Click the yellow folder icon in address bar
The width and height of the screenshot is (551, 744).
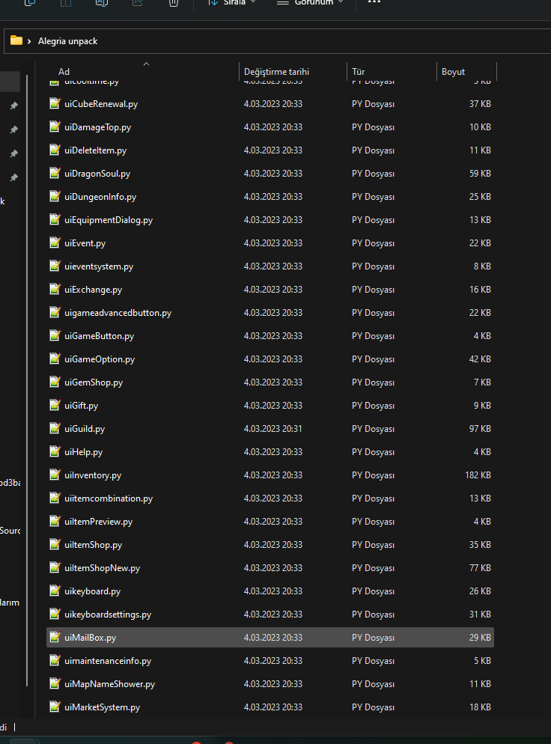tap(16, 41)
